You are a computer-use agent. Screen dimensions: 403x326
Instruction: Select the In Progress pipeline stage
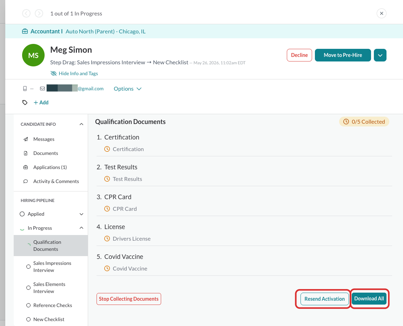point(40,228)
